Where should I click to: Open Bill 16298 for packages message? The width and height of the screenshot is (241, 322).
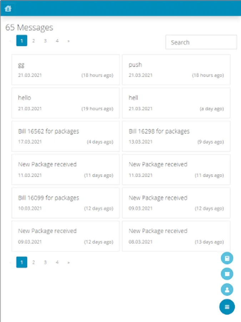[x=176, y=136]
